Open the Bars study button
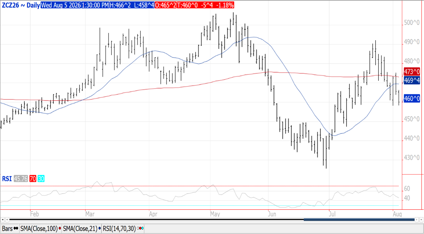 pos(10,229)
